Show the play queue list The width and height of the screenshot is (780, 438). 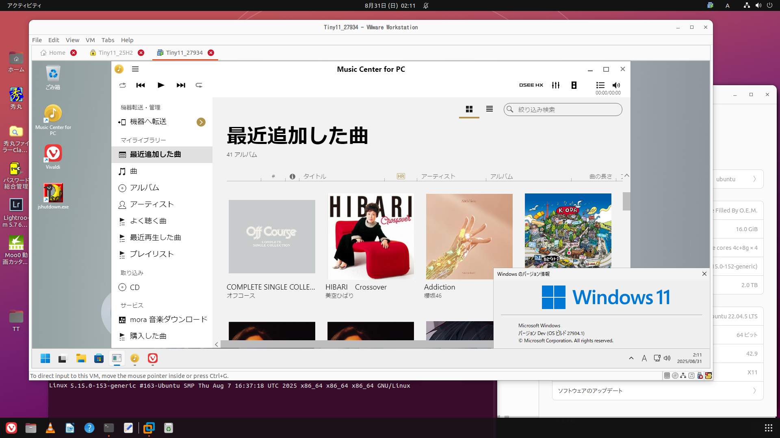(x=600, y=85)
